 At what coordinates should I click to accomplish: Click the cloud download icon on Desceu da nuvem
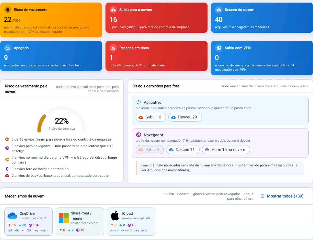tap(218, 10)
